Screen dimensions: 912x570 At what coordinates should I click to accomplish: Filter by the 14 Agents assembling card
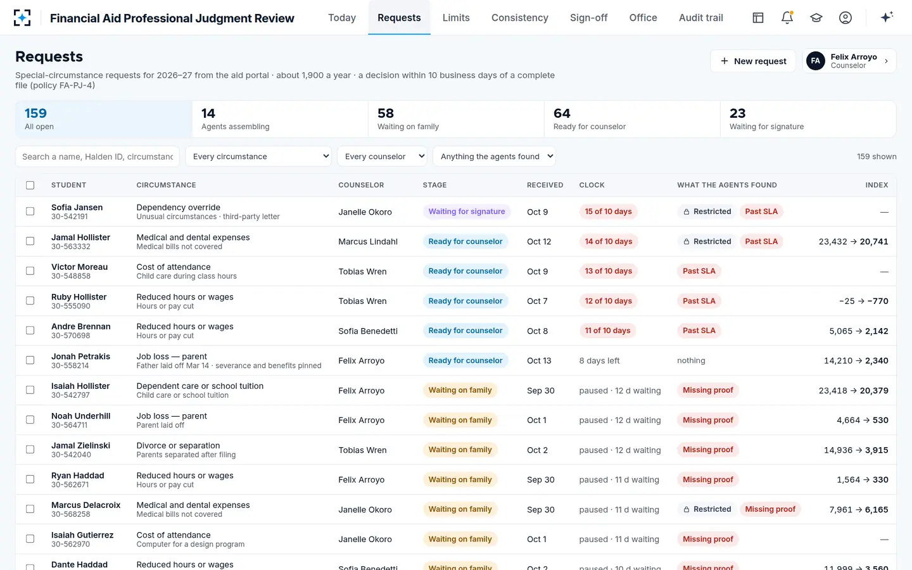(280, 119)
